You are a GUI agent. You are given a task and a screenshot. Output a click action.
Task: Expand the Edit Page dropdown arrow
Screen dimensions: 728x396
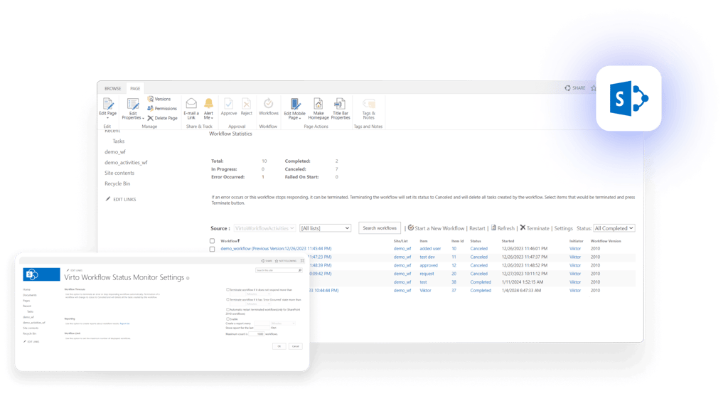[x=108, y=118]
